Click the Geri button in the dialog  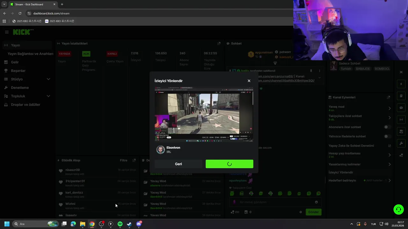(x=178, y=164)
